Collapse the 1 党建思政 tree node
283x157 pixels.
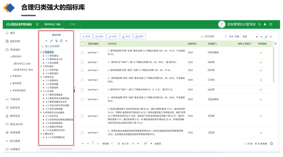[41, 52]
